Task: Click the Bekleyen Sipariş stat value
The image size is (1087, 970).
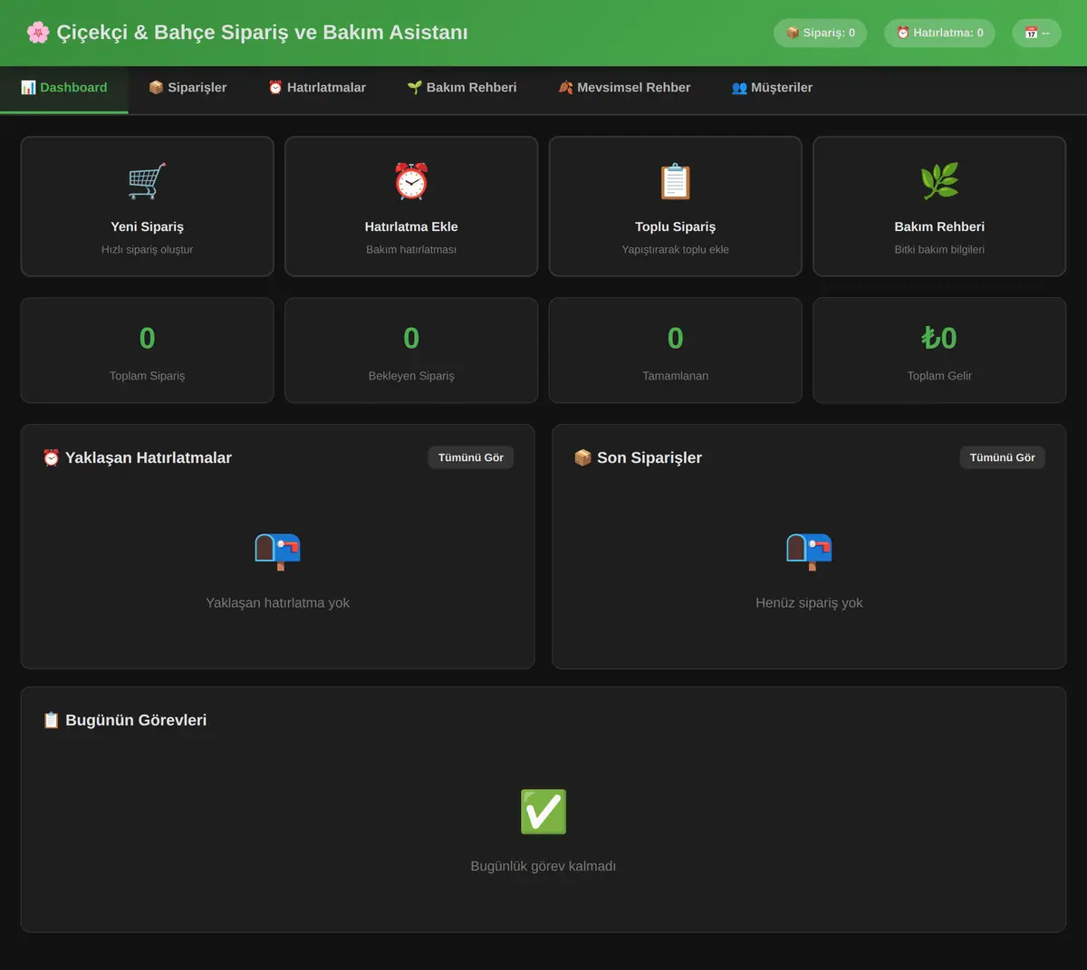Action: 411,338
